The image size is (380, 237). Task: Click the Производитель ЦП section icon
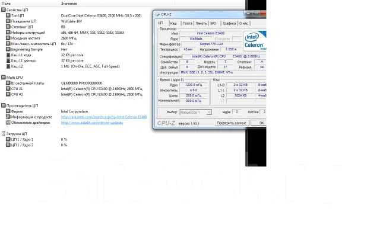pyautogui.click(x=4, y=105)
